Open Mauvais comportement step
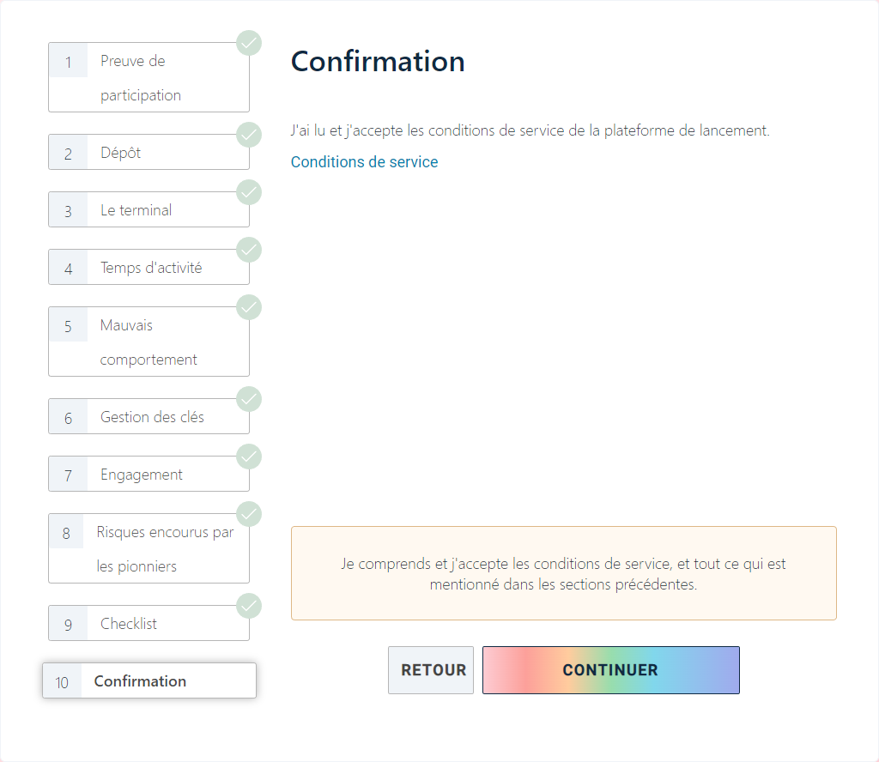This screenshot has height=762, width=879. point(149,342)
